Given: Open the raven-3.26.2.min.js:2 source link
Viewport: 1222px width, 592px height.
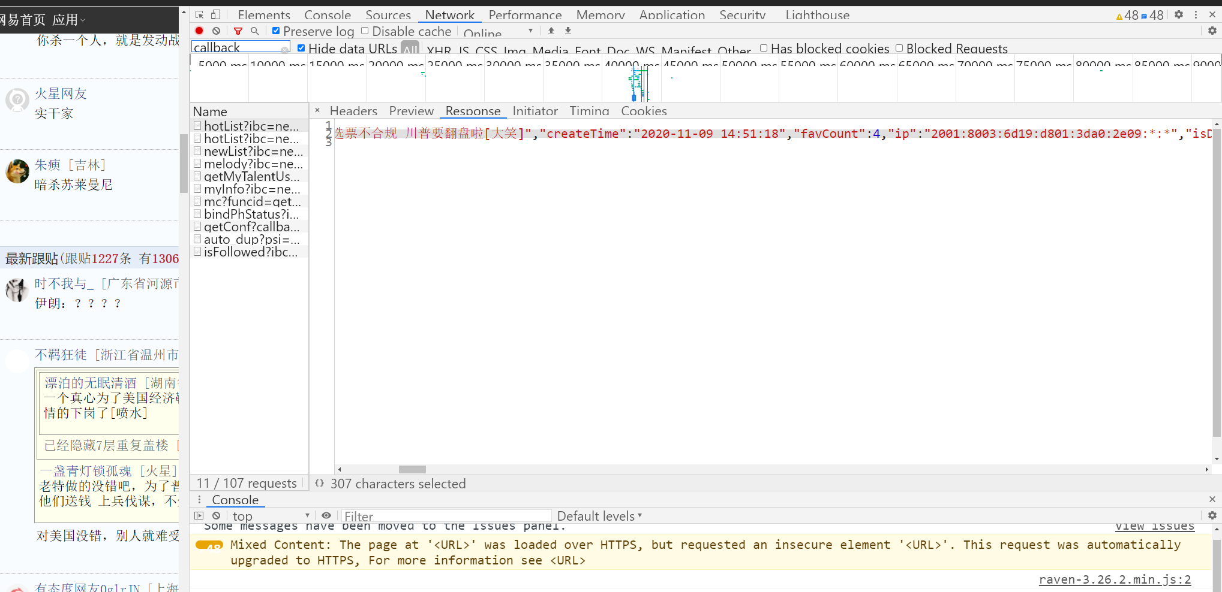Looking at the screenshot, I should coord(1115,579).
